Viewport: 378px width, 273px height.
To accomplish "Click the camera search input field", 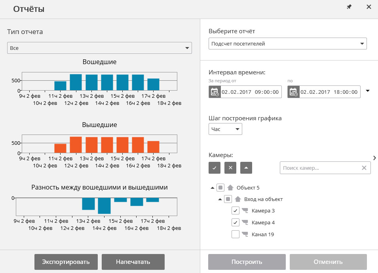I will (319, 168).
